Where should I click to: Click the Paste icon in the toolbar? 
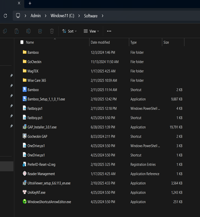pos(17,31)
